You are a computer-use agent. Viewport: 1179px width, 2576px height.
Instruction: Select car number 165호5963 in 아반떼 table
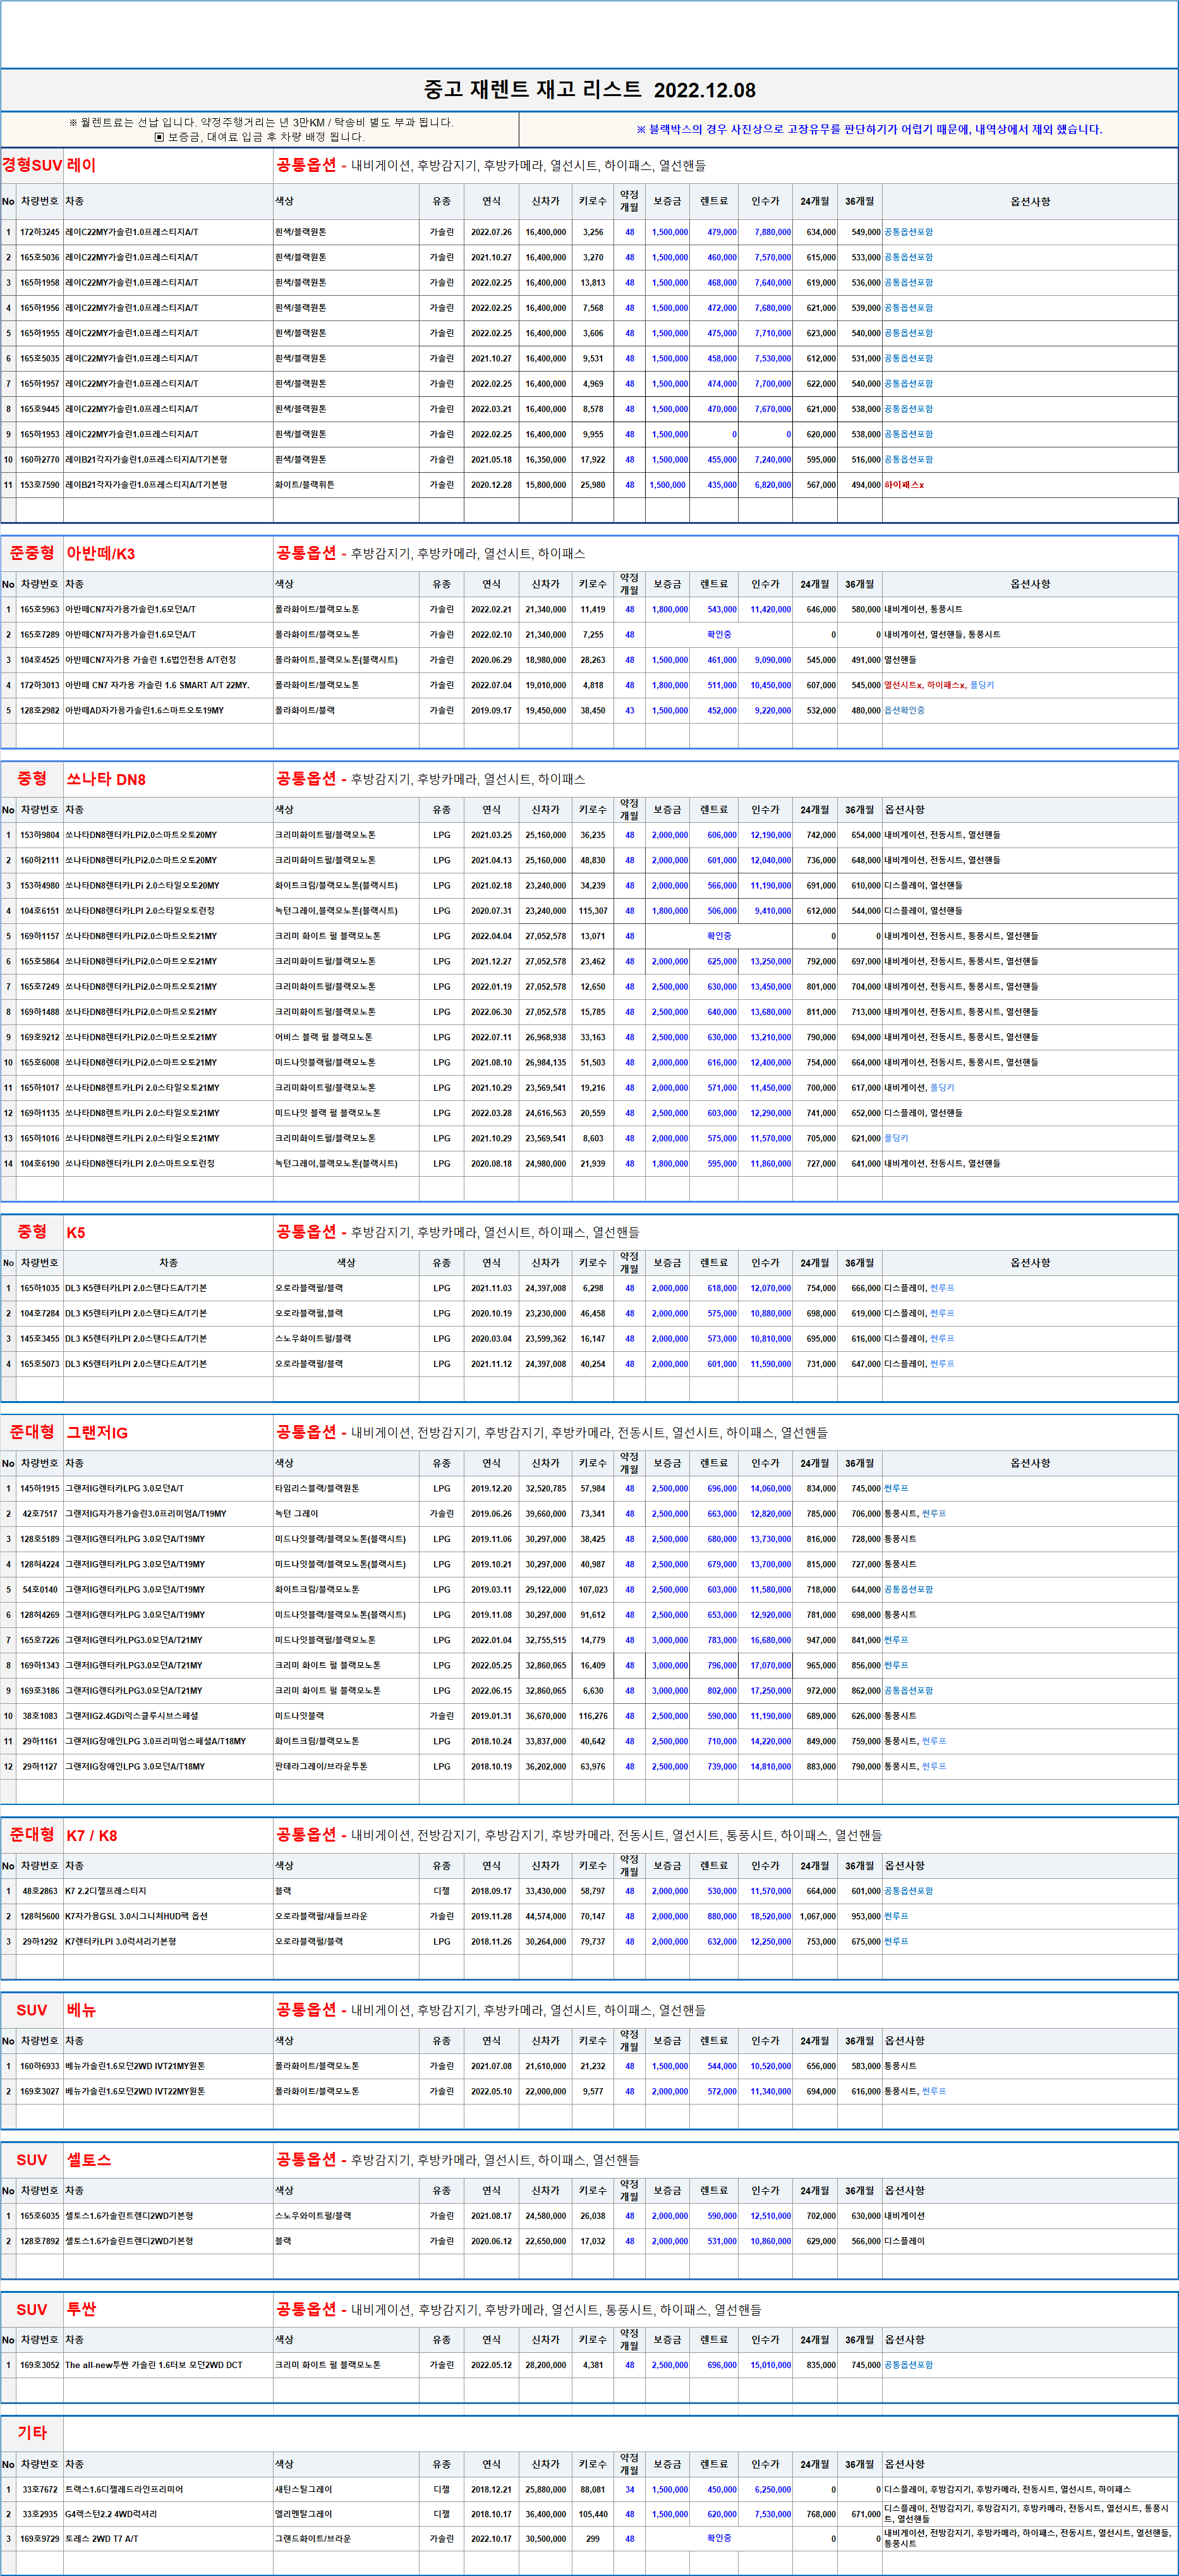click(x=40, y=609)
